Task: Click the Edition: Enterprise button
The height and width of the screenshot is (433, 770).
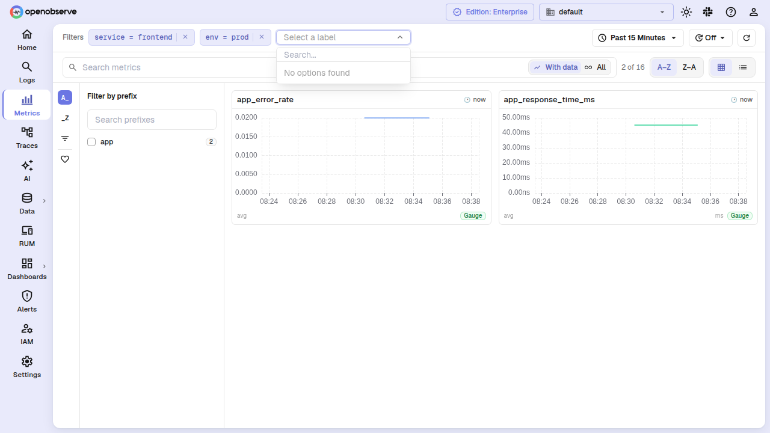Action: 490,12
